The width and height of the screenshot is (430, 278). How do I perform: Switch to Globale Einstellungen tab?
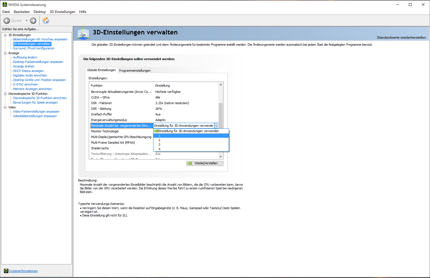pyautogui.click(x=101, y=70)
